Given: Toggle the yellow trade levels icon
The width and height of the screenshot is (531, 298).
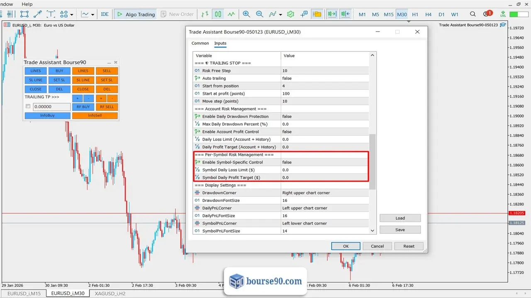Looking at the screenshot, I should tap(317, 14).
